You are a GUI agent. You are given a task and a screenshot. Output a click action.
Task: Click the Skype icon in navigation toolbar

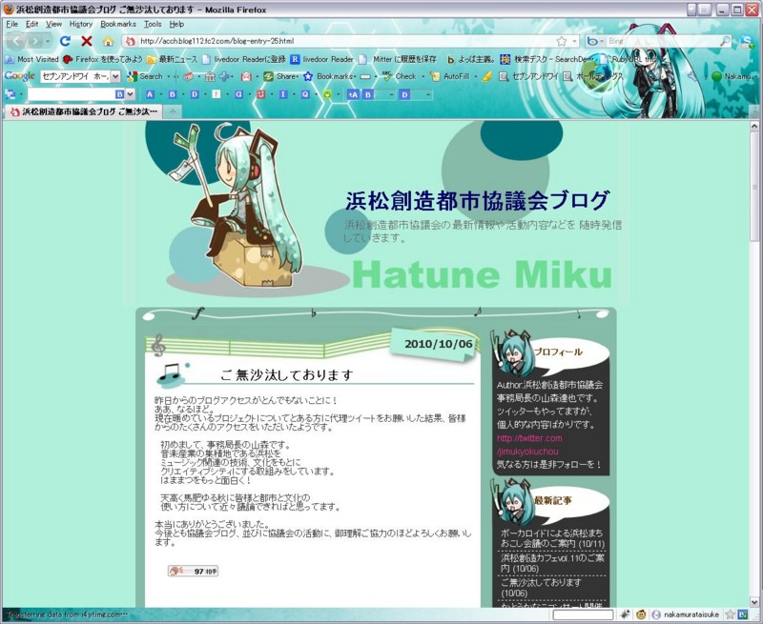tap(747, 41)
